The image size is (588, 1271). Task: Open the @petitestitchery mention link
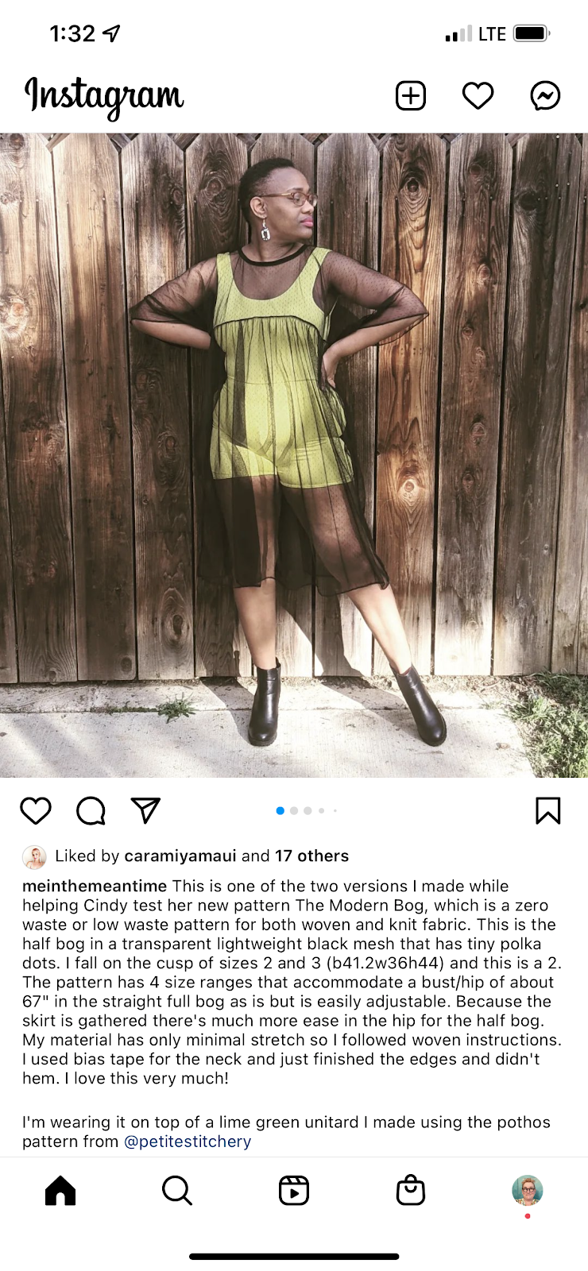point(188,1142)
